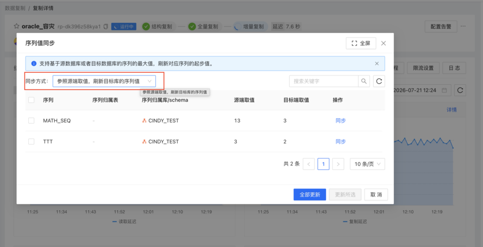This screenshot has height=247, width=483.
Task: Open the calendar date picker icon
Action: [444, 91]
